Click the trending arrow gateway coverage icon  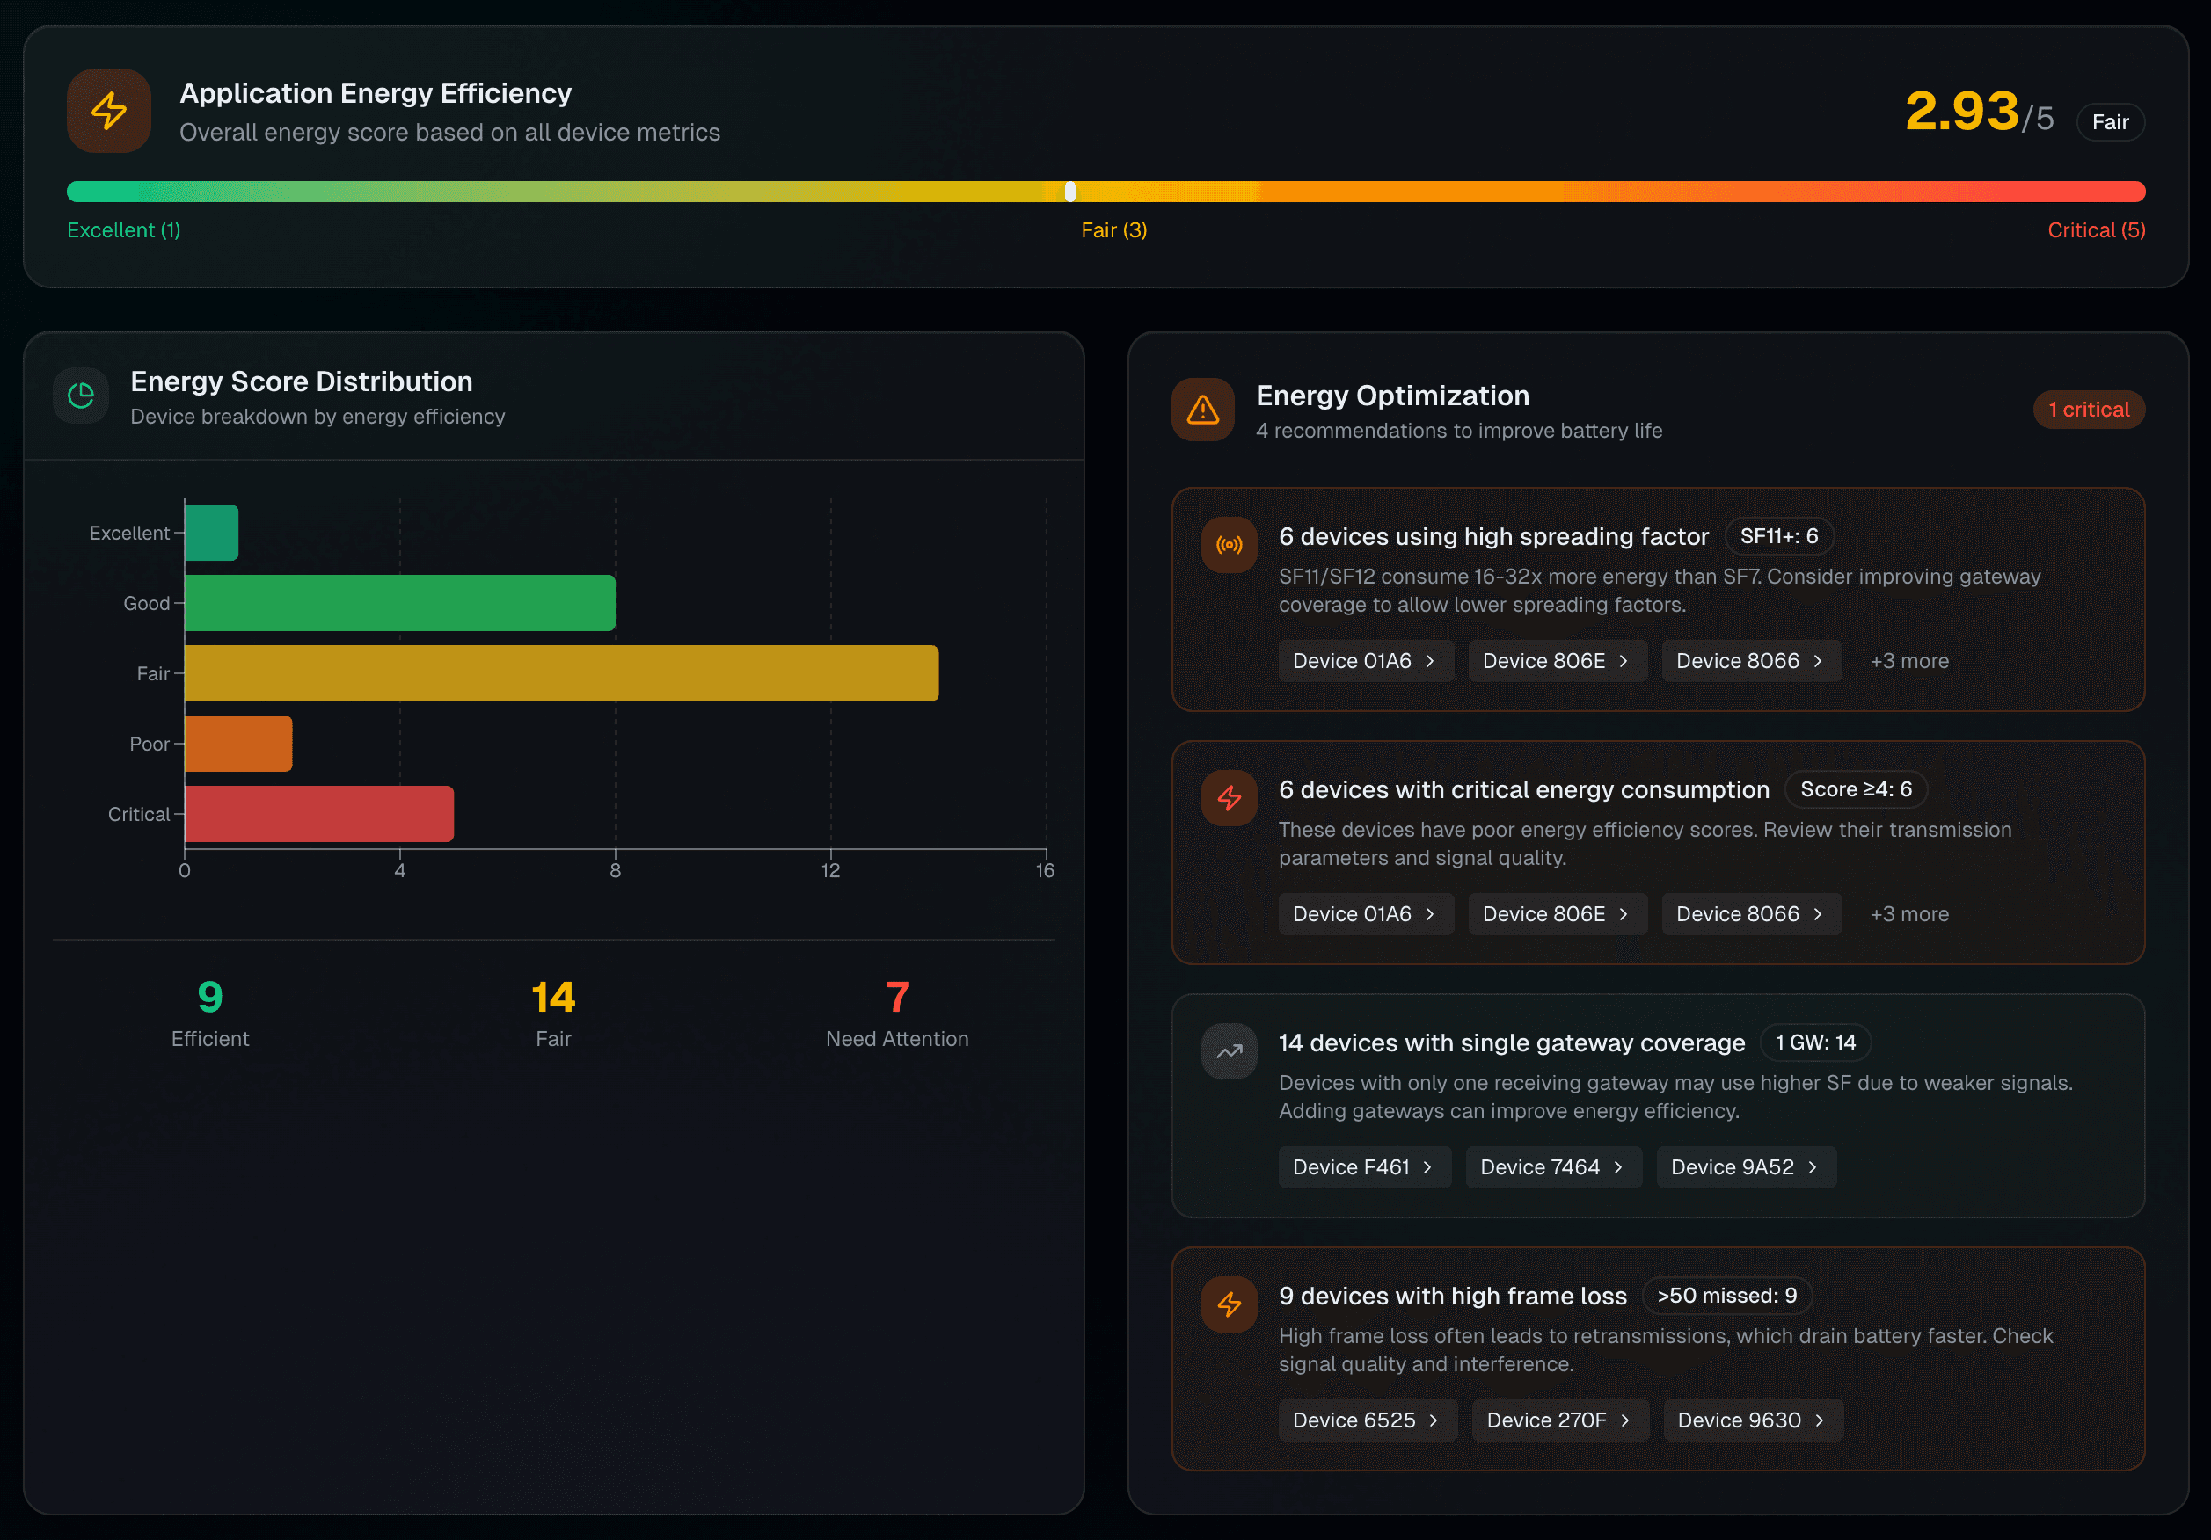click(1229, 1052)
